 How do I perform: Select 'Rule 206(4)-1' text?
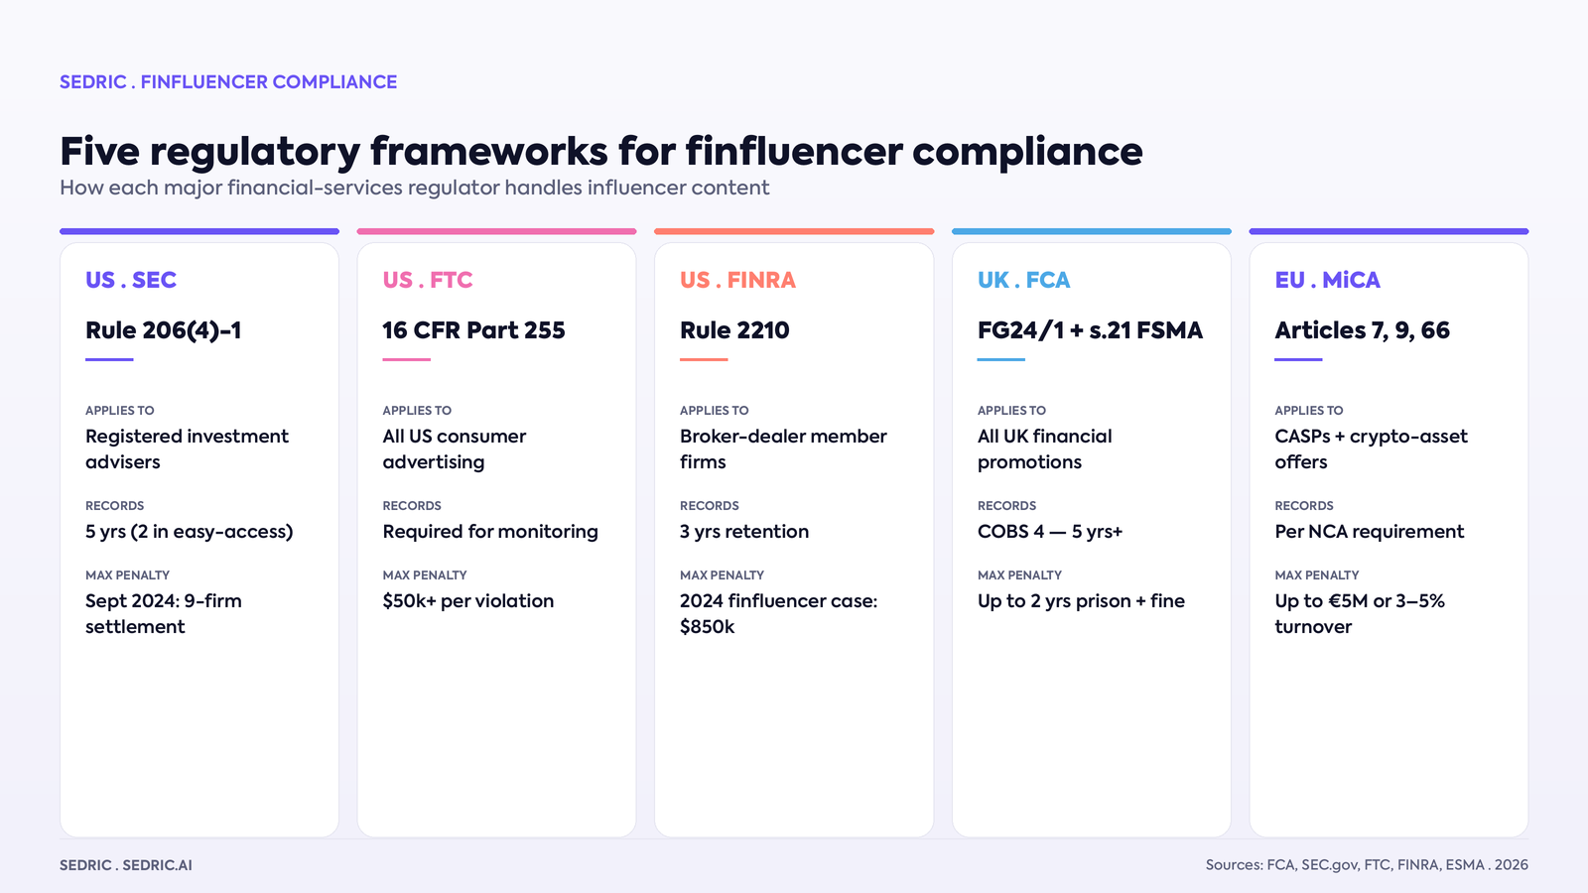click(x=164, y=330)
